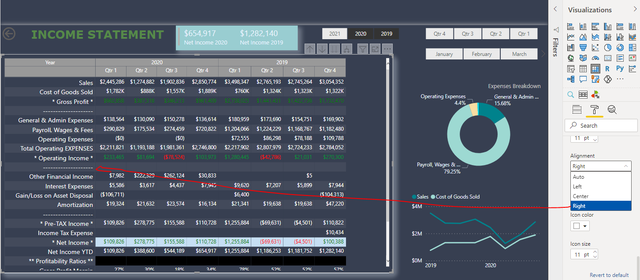The width and height of the screenshot is (640, 280).
Task: Click the Icon color white swatch
Action: (x=576, y=226)
